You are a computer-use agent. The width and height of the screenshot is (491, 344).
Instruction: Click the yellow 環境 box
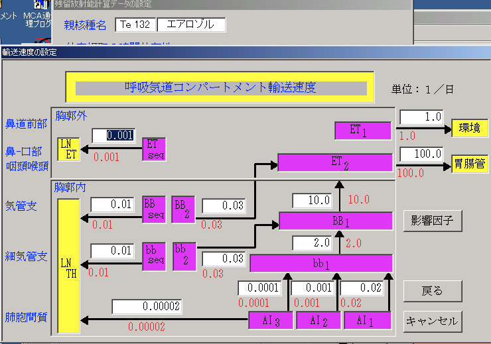click(x=469, y=129)
